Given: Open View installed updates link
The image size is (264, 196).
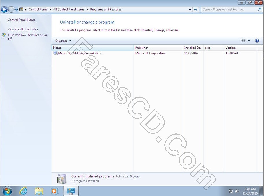Looking at the screenshot, I should (x=23, y=29).
